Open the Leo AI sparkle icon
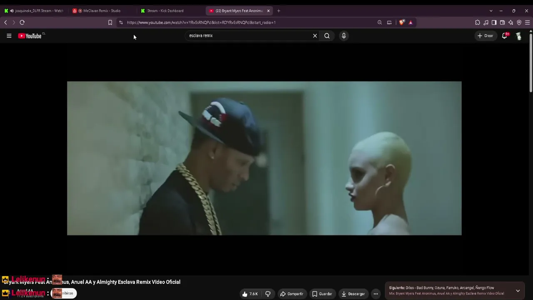533x300 pixels. coord(511,22)
